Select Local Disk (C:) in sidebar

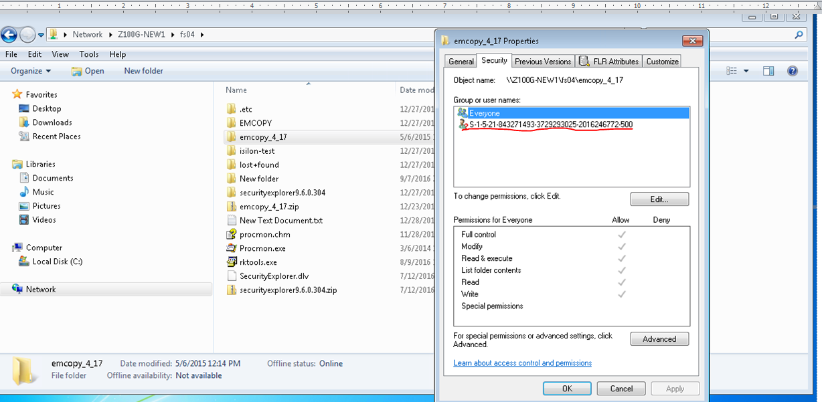58,262
